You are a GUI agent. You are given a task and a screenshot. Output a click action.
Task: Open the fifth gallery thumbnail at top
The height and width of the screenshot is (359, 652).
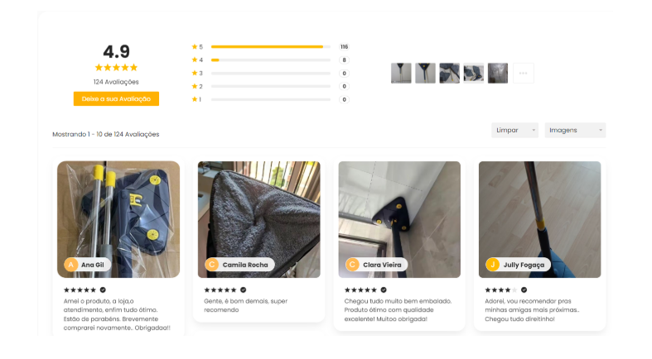(497, 74)
